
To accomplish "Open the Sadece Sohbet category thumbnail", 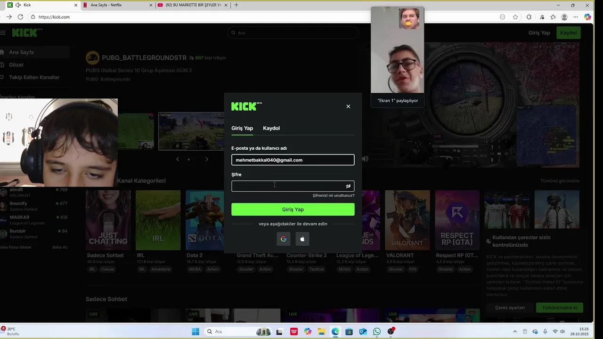I will coord(108,220).
